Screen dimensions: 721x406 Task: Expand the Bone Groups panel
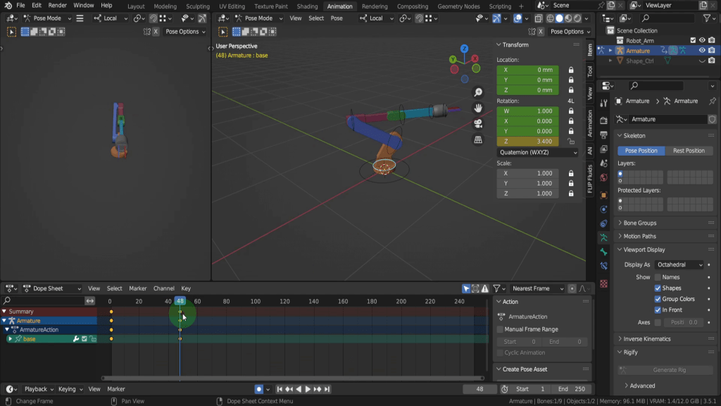coord(639,223)
